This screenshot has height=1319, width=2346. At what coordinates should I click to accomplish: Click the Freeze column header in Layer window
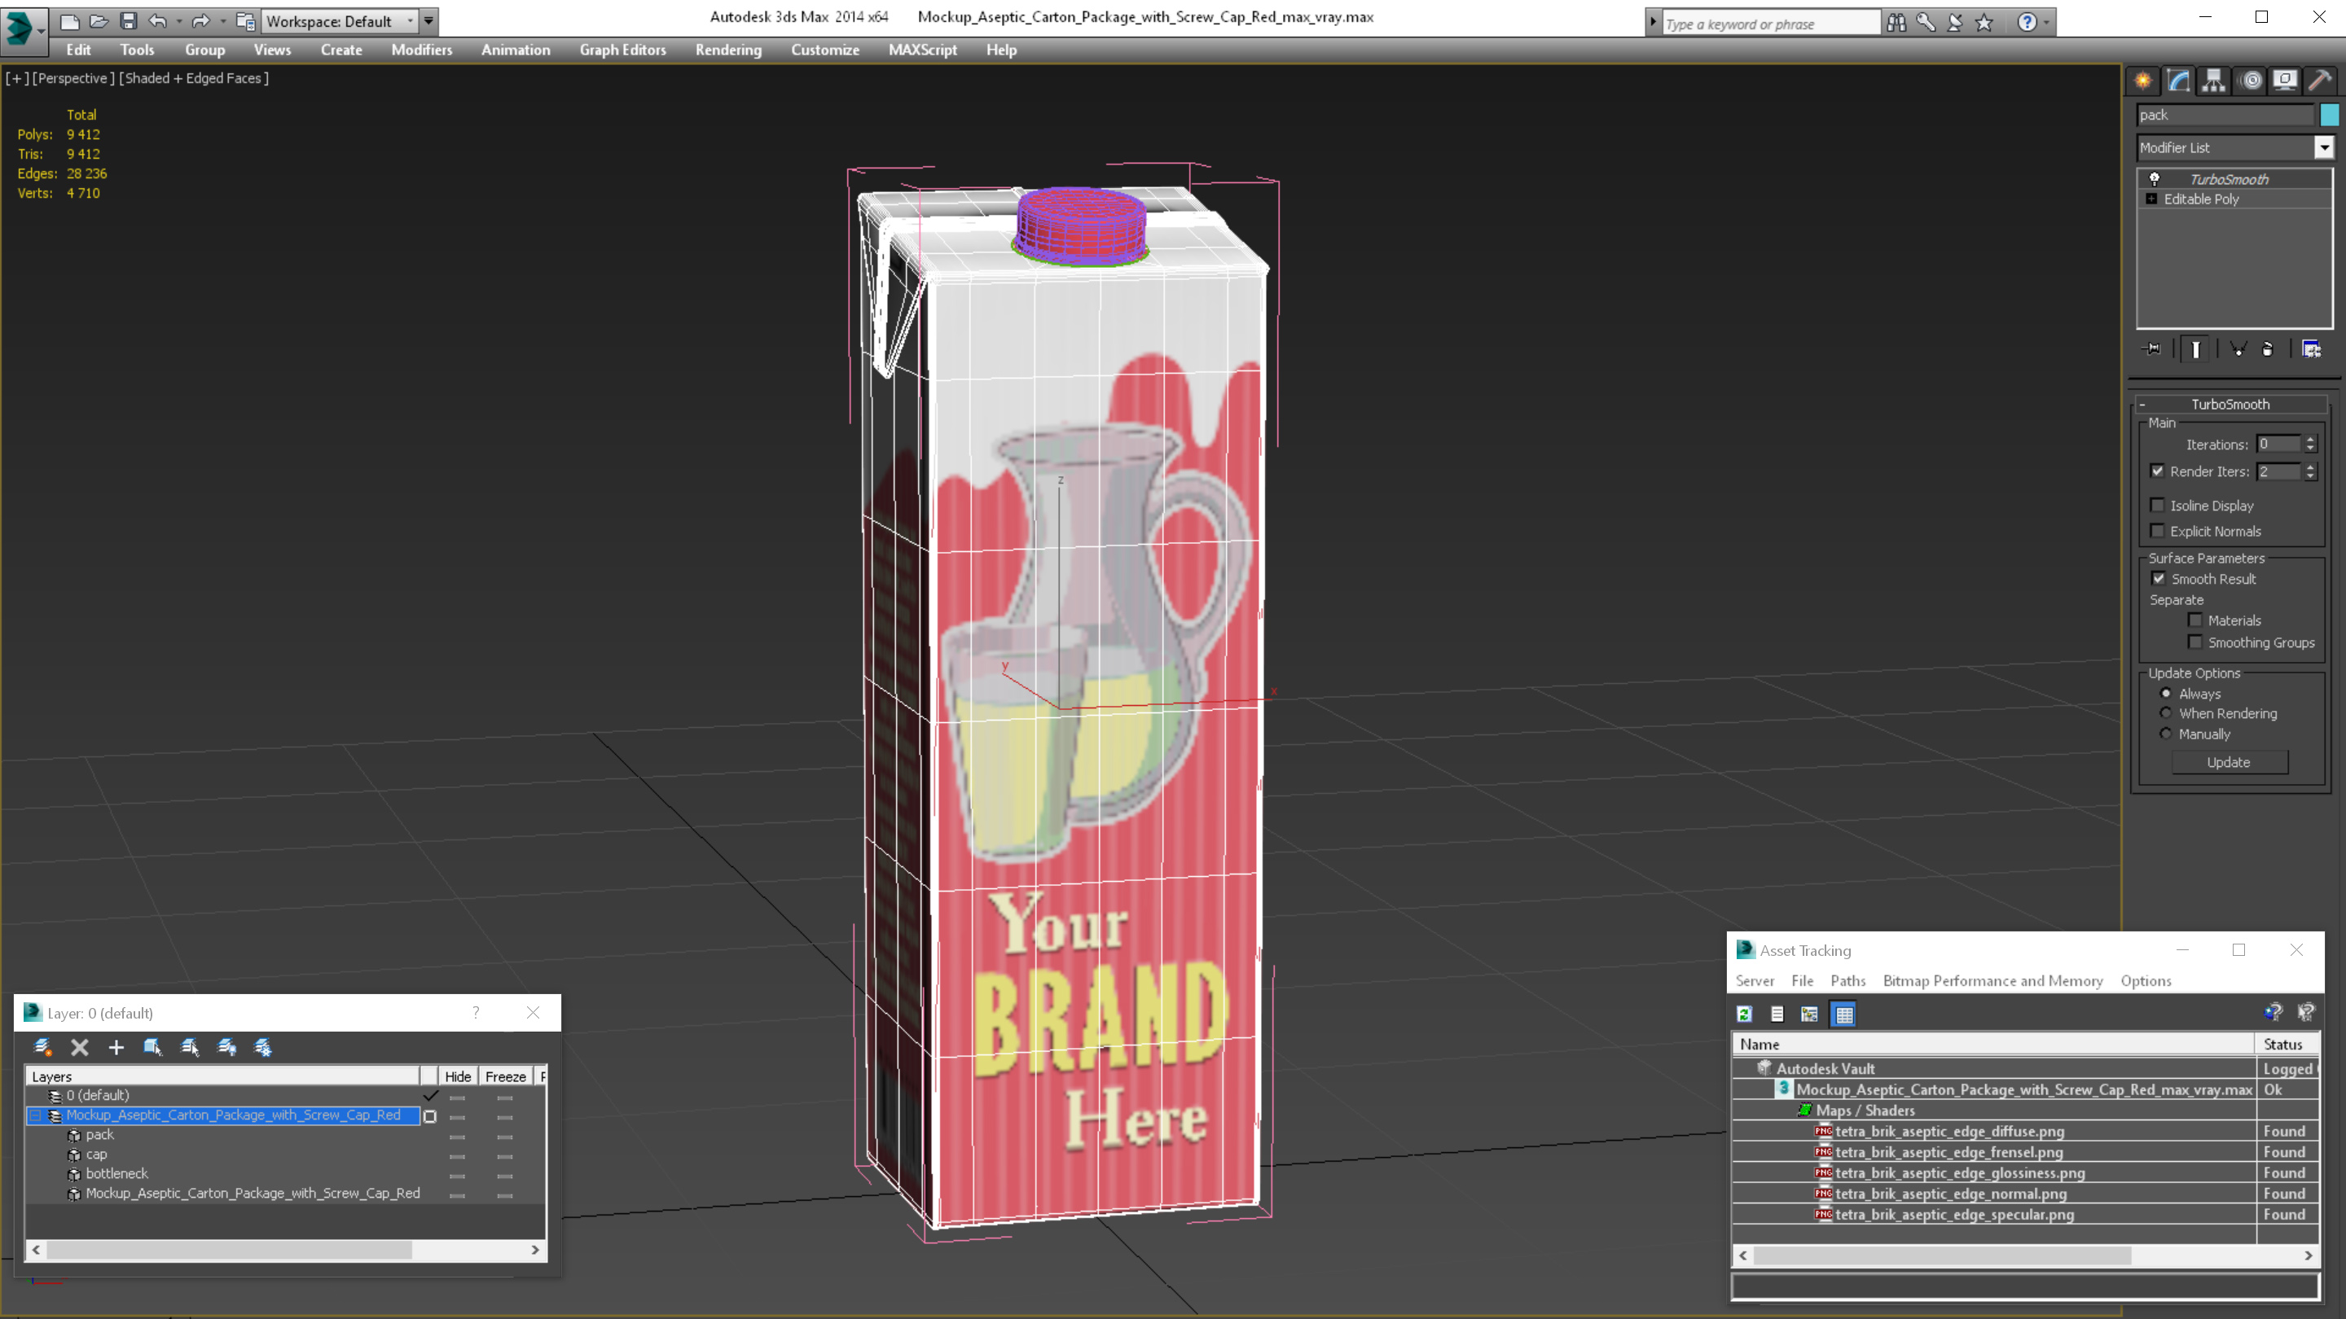tap(505, 1076)
